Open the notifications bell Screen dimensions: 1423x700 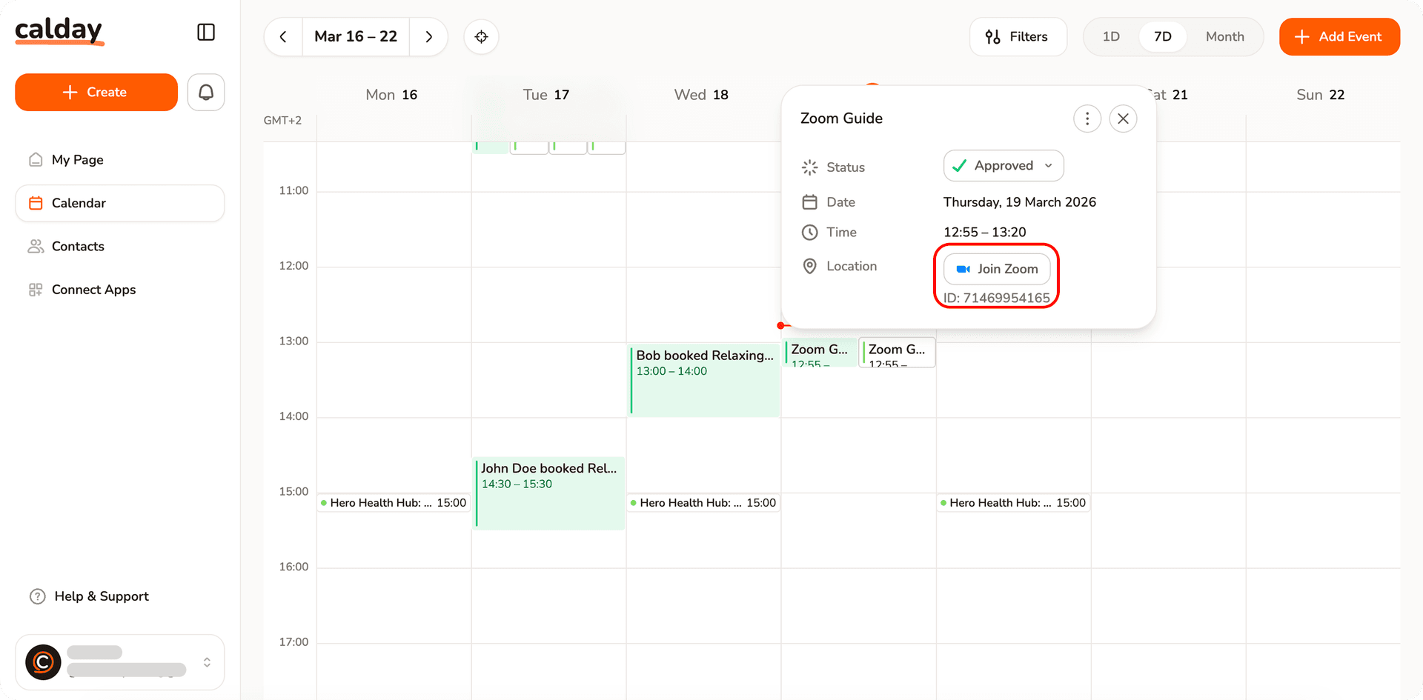(205, 92)
